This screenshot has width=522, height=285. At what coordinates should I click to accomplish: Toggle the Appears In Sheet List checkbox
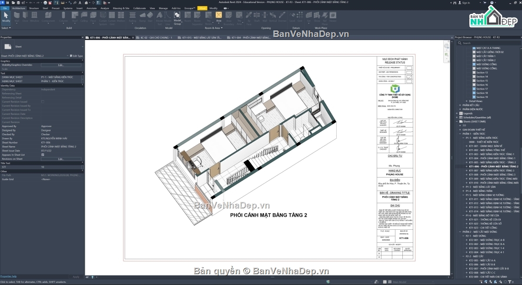coord(43,154)
